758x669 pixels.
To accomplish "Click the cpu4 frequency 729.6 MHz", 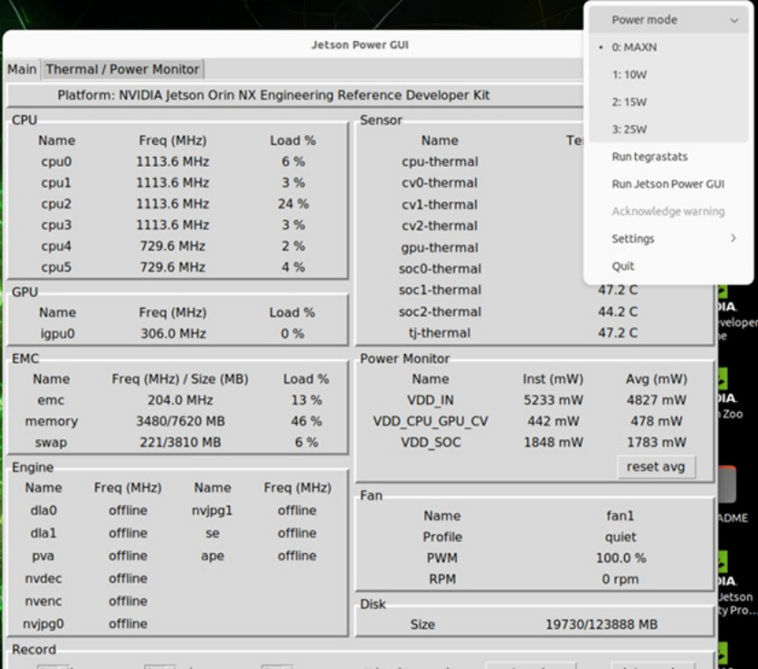I will pos(172,246).
